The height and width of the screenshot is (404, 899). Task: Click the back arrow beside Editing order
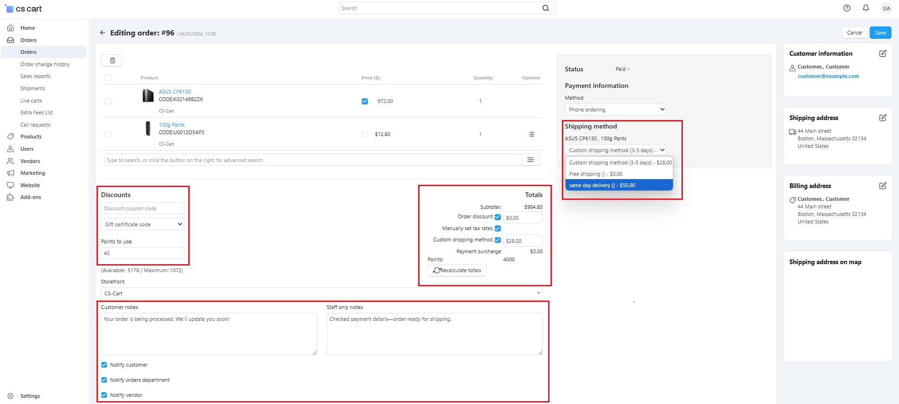[103, 33]
